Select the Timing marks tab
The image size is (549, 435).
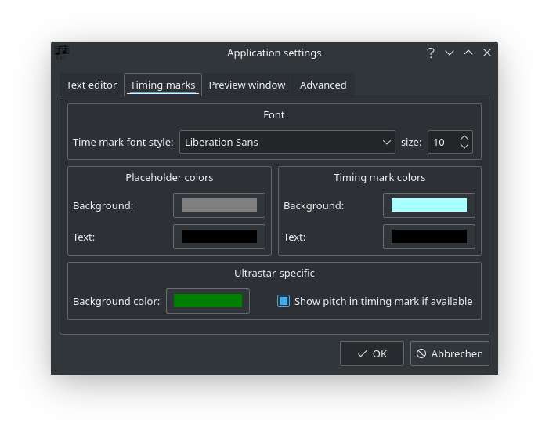point(163,85)
